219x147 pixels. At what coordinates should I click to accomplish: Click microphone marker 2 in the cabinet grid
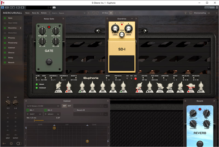click(87, 141)
